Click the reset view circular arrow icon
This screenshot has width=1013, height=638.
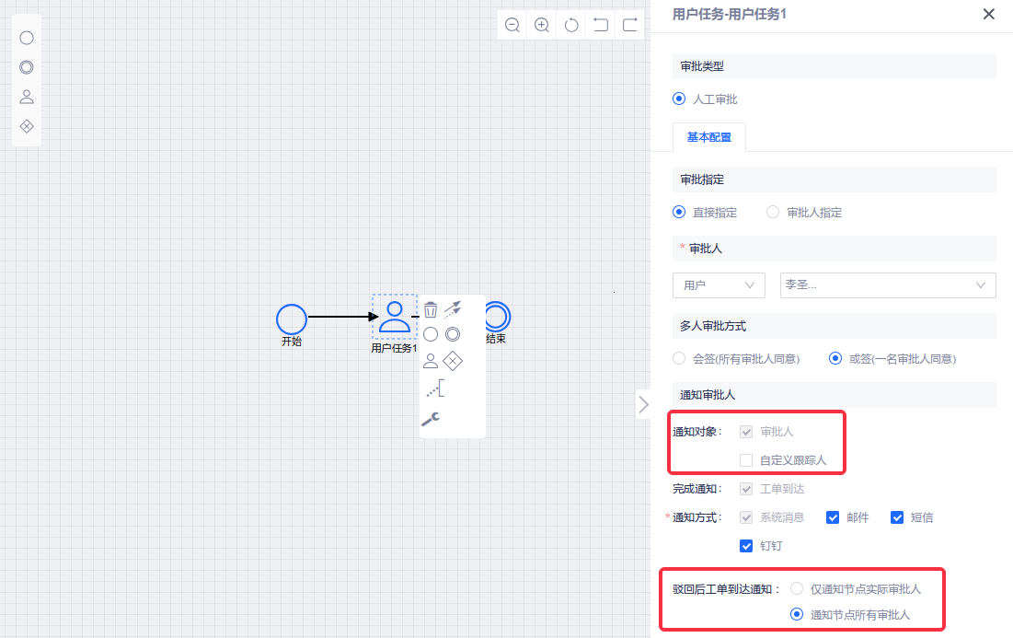pos(571,25)
